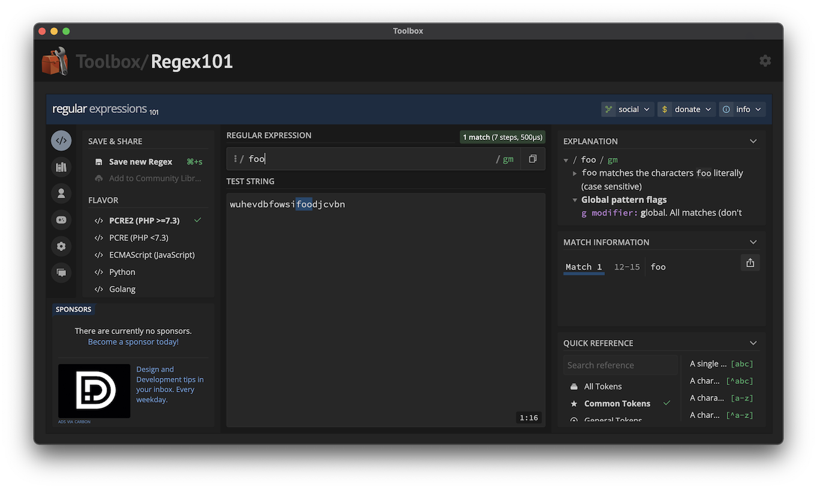Image resolution: width=817 pixels, height=489 pixels.
Task: Click Save new Regex
Action: point(141,162)
